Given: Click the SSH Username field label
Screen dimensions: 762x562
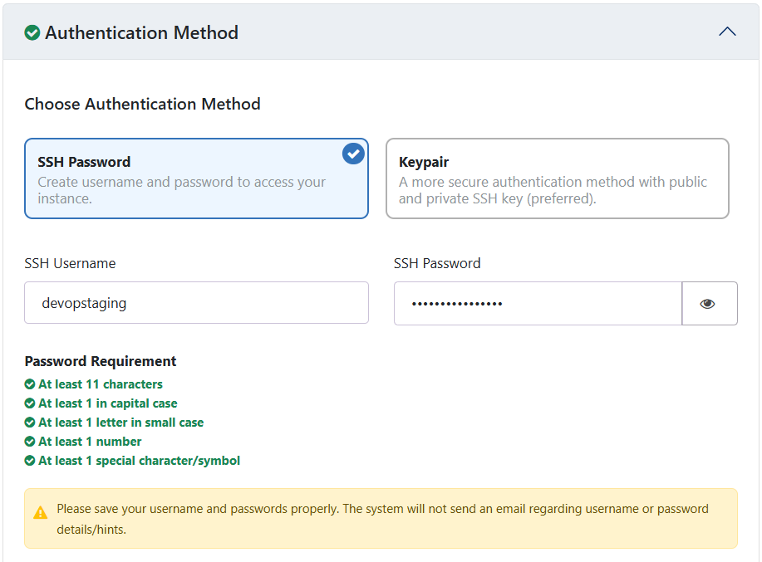Looking at the screenshot, I should (x=71, y=263).
